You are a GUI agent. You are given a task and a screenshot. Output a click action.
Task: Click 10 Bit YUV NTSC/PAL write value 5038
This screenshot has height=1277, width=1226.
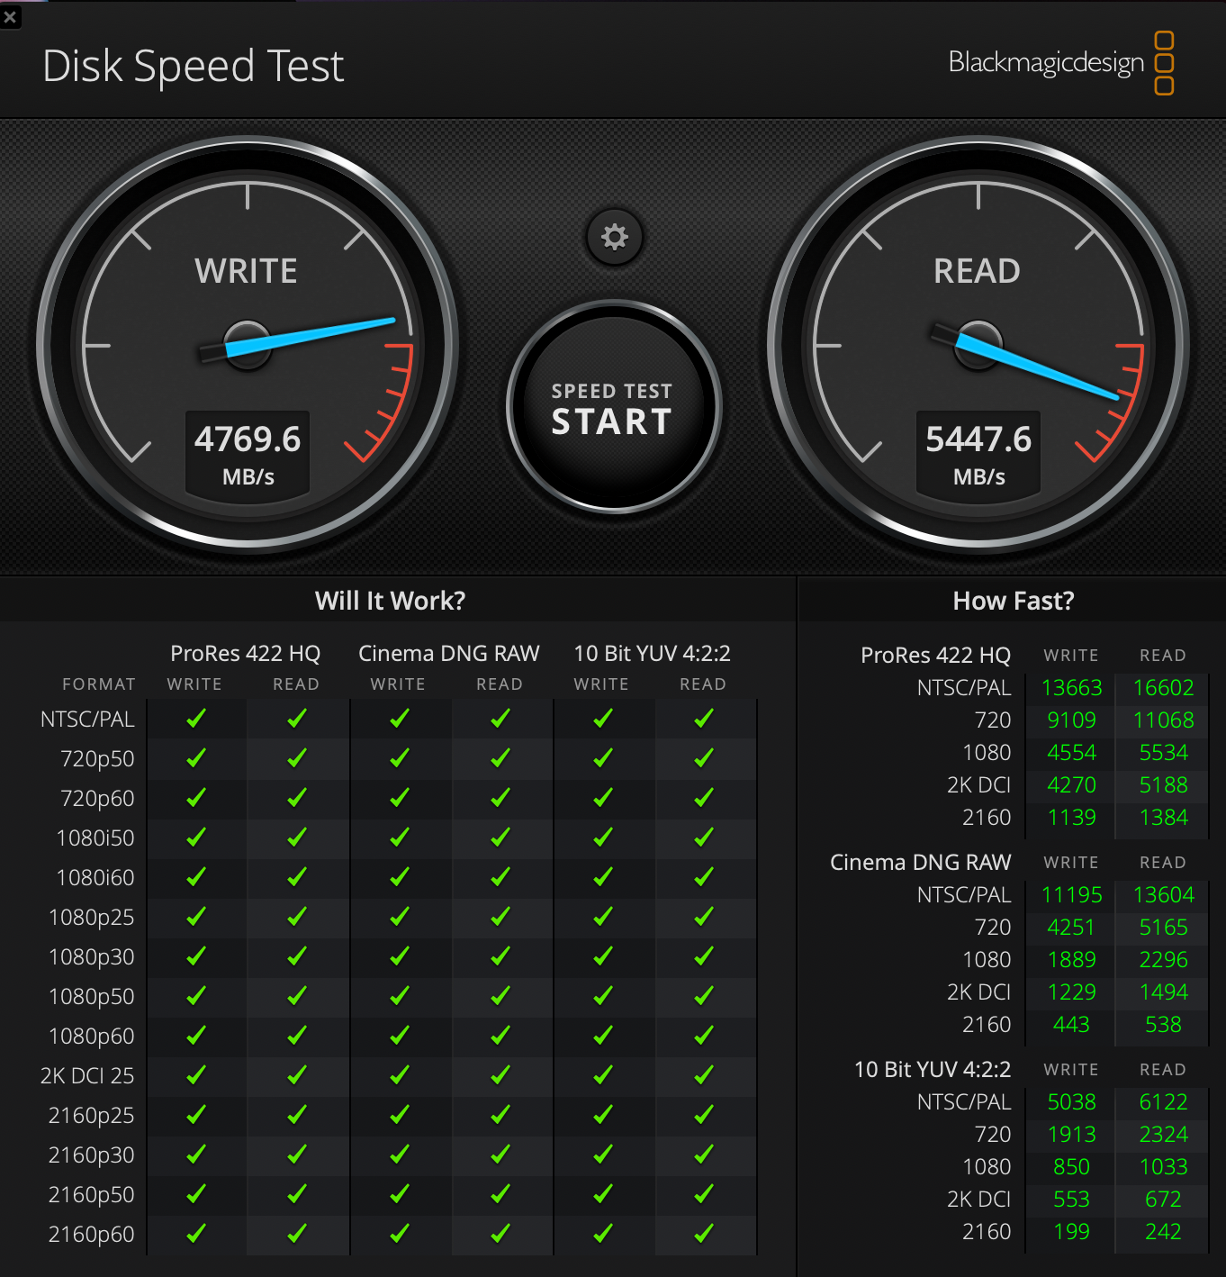(x=1071, y=1102)
